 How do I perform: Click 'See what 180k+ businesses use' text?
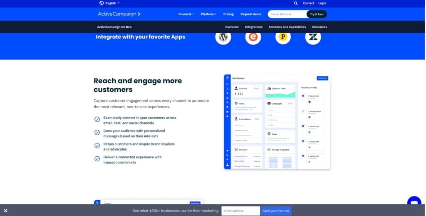tap(176, 211)
